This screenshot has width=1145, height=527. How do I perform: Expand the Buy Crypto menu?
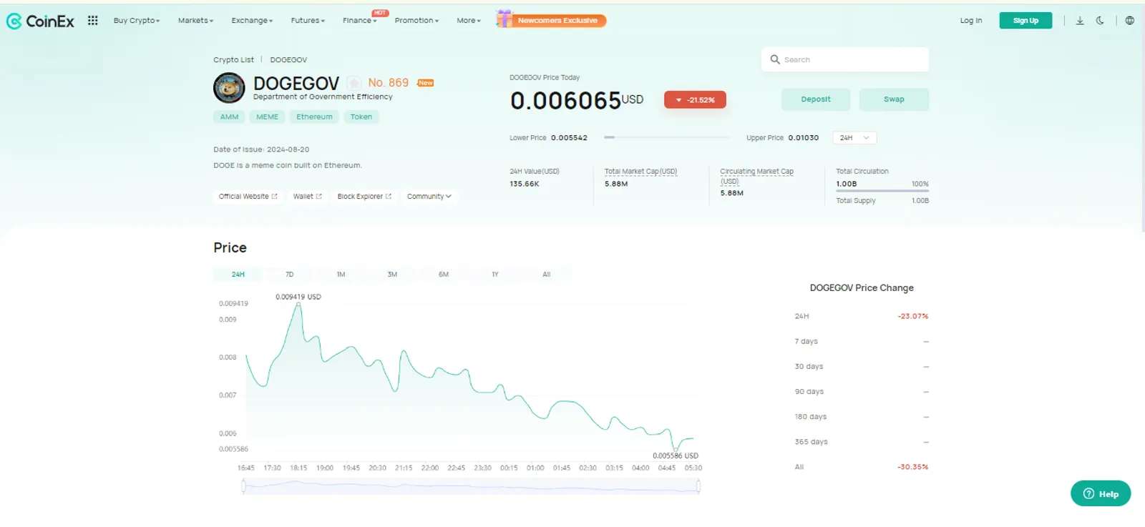coord(137,21)
